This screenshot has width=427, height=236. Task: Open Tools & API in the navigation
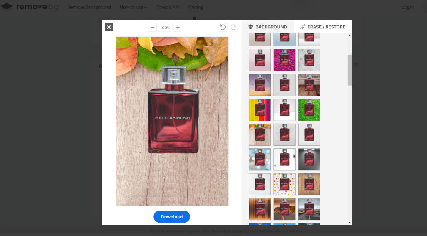(168, 7)
